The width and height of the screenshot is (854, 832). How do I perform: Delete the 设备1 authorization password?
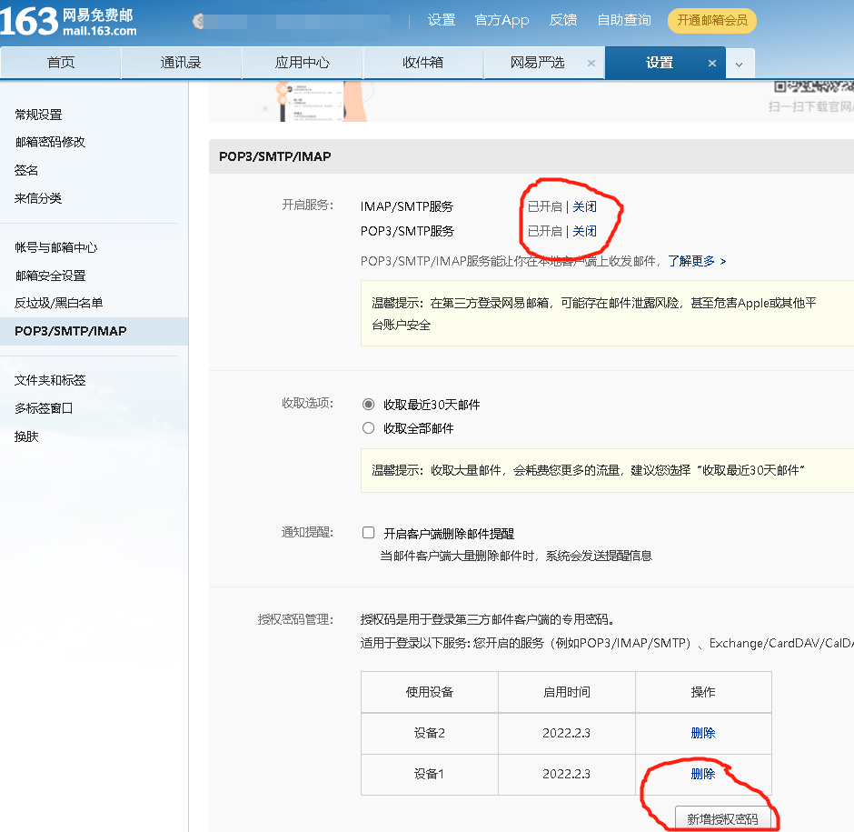[703, 774]
